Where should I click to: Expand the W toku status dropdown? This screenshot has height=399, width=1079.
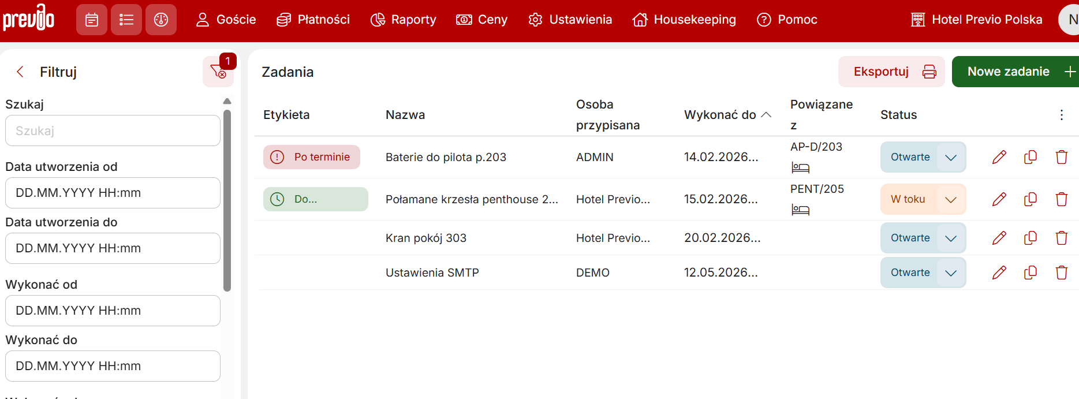(951, 199)
